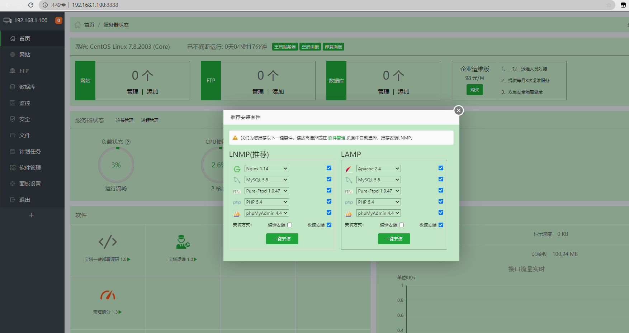Image resolution: width=629 pixels, height=333 pixels.
Task: Open the 宝塔运维 operator icon
Action: (x=183, y=242)
